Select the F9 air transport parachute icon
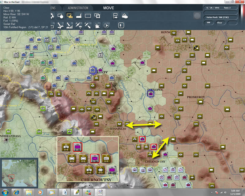Image resolution: width=245 pixels, height=196 pixels. (x=79, y=25)
